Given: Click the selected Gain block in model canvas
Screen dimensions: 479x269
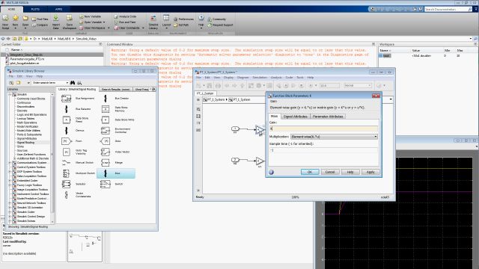Looking at the screenshot, I should (x=260, y=130).
